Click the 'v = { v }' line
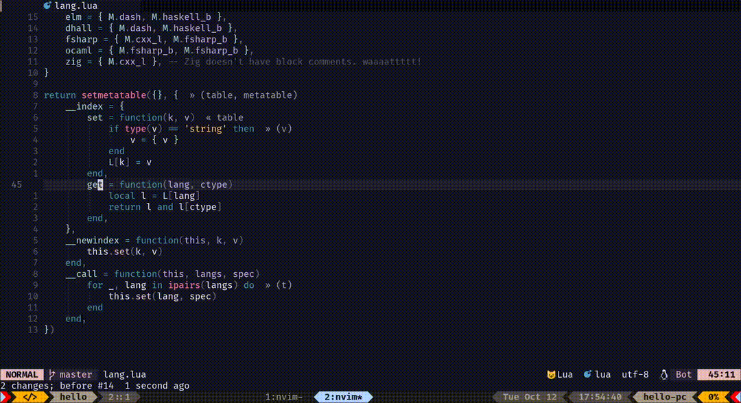Viewport: 741px width, 403px height. (154, 140)
